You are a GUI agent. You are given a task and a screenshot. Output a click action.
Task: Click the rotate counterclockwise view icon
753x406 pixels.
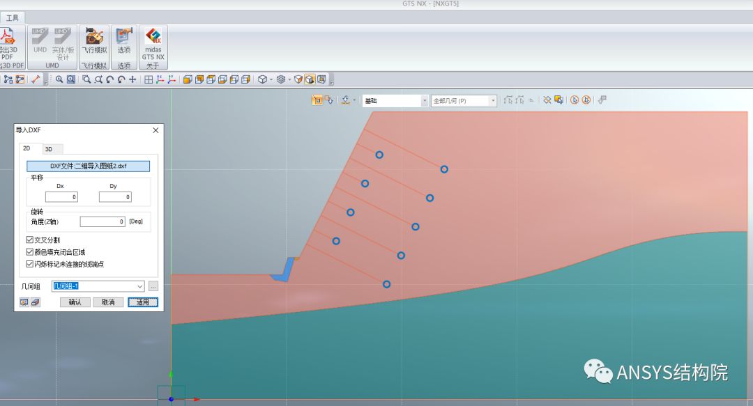click(x=110, y=79)
